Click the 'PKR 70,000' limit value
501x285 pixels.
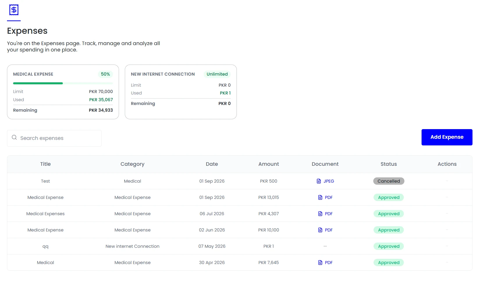tap(101, 92)
